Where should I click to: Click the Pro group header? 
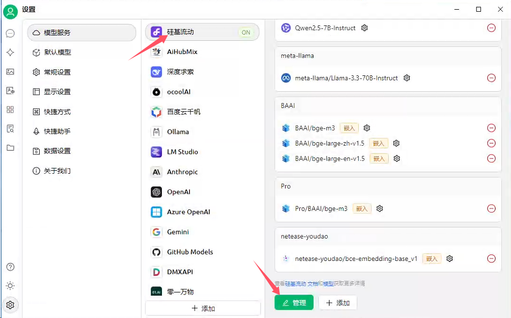[388, 186]
